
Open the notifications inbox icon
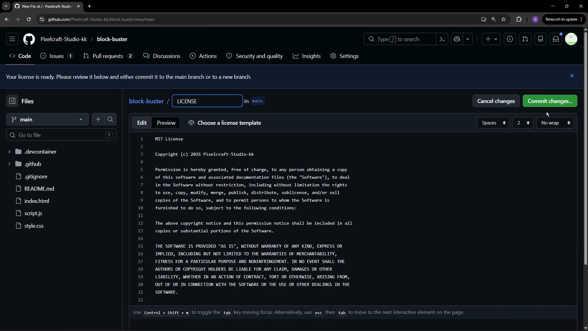[x=556, y=39]
